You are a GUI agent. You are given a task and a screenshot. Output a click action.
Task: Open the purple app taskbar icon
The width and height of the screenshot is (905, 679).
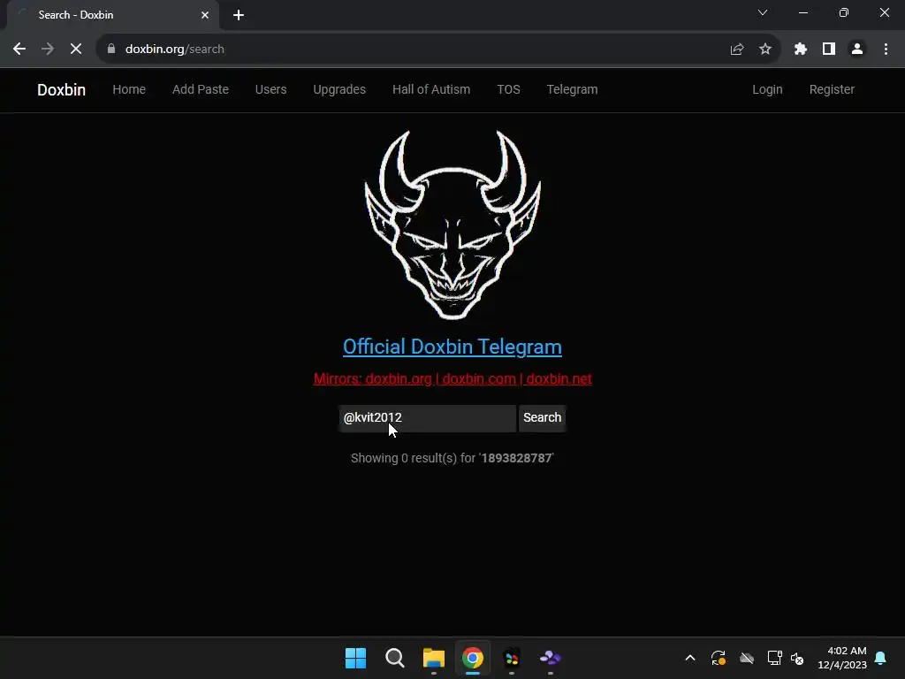[550, 658]
